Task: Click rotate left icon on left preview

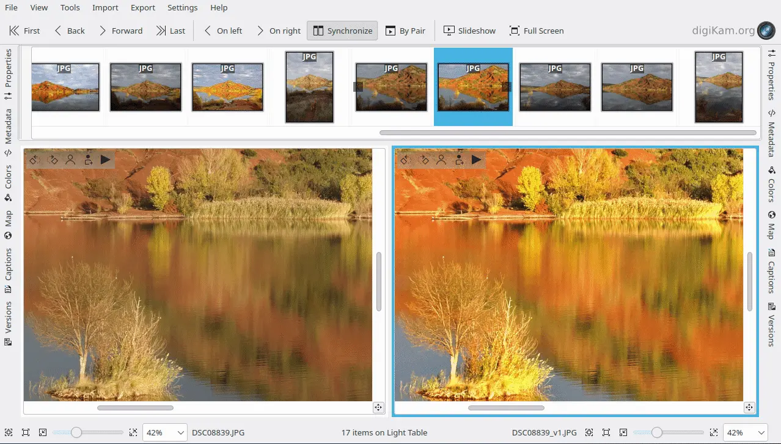Action: 34,160
